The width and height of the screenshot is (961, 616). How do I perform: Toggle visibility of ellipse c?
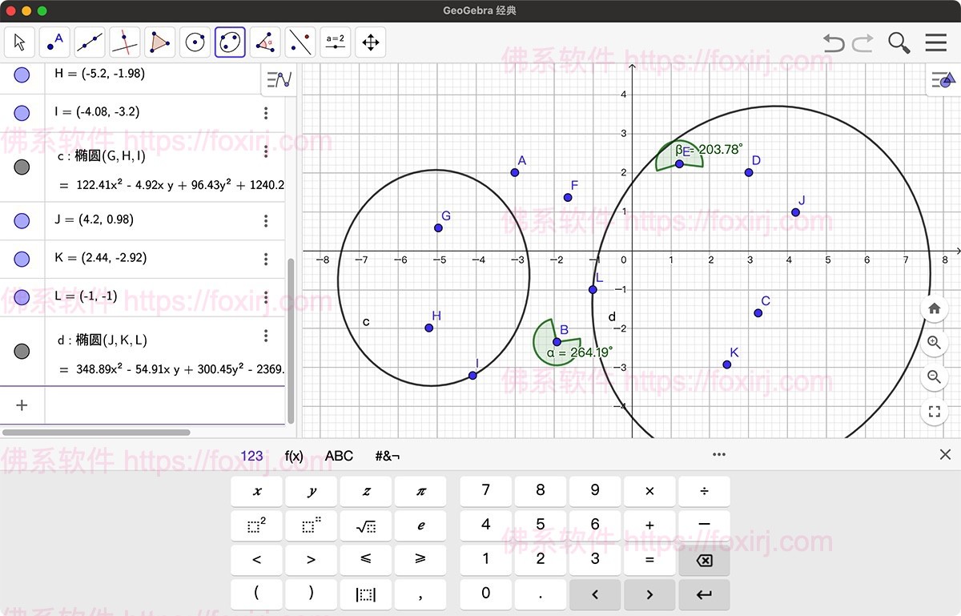[22, 167]
